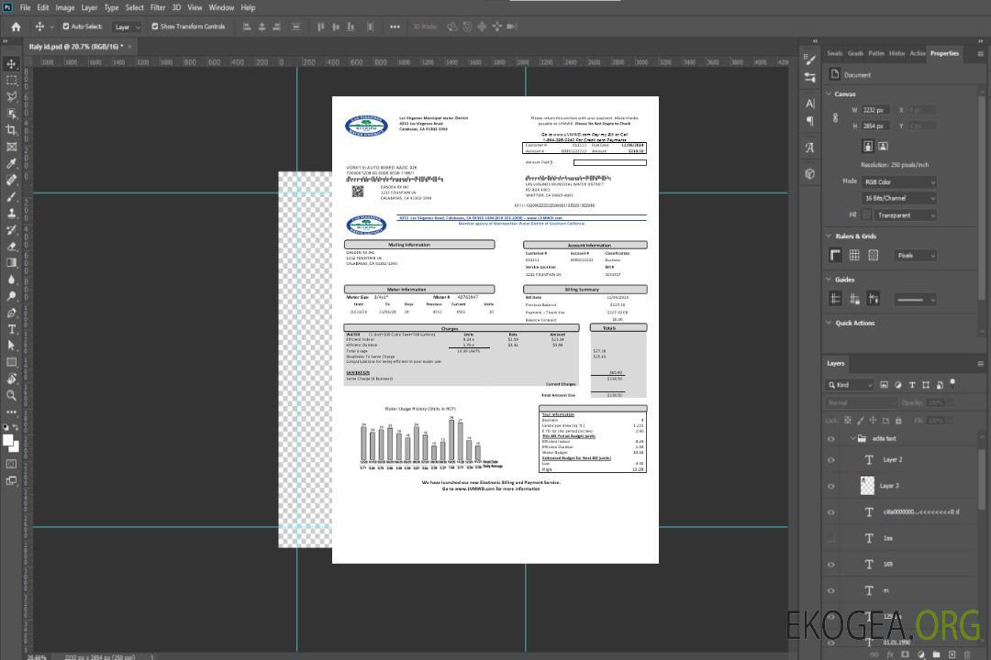Hide Layer 2 via eye icon
This screenshot has height=660, width=991.
click(x=831, y=460)
